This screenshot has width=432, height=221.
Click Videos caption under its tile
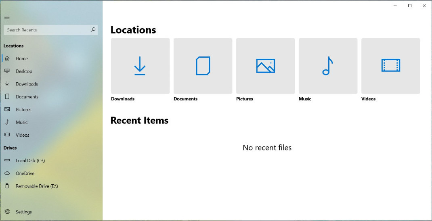(368, 99)
